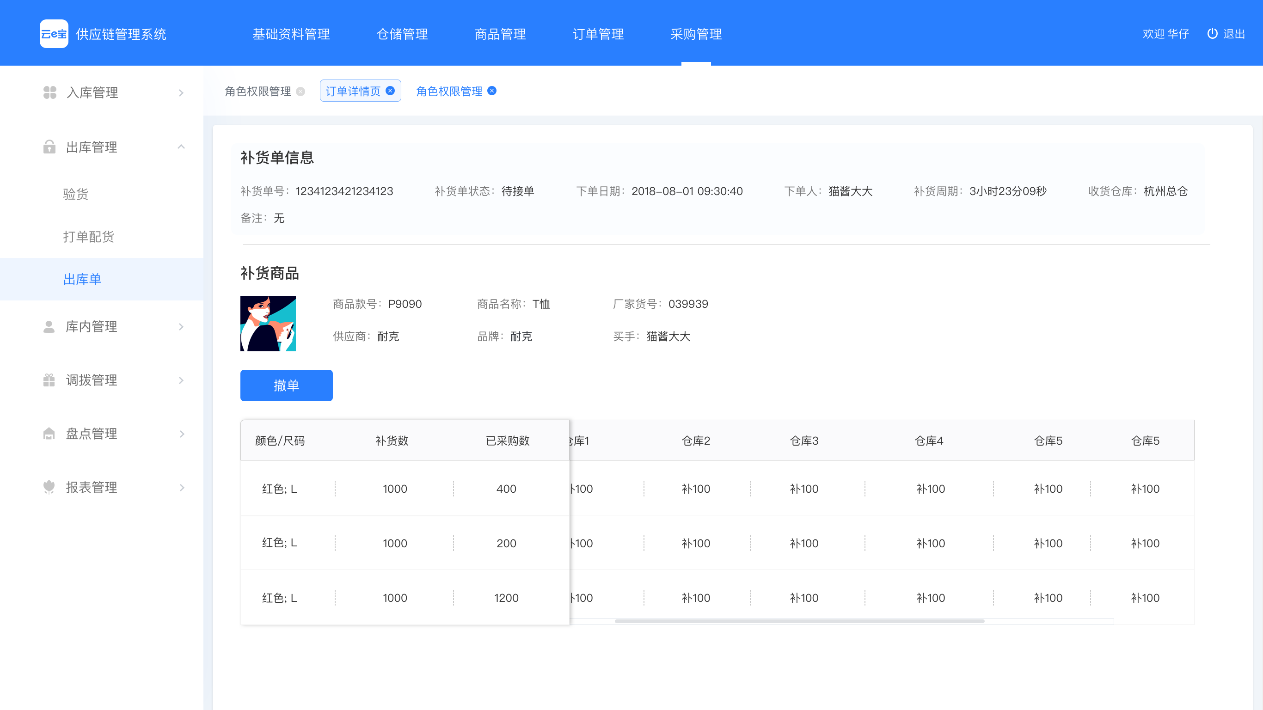This screenshot has width=1263, height=710.
Task: Click the power icon next to 退出
Action: (1213, 33)
